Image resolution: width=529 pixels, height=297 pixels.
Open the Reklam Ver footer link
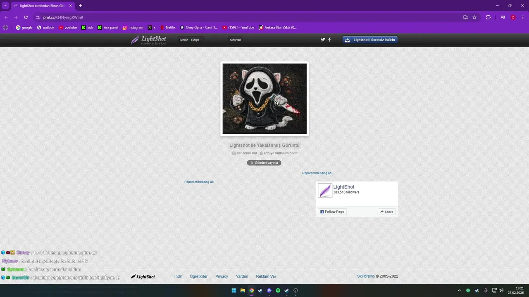(x=266, y=276)
